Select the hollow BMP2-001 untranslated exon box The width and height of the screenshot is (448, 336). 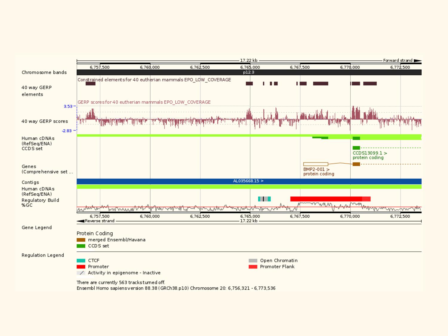[316, 164]
